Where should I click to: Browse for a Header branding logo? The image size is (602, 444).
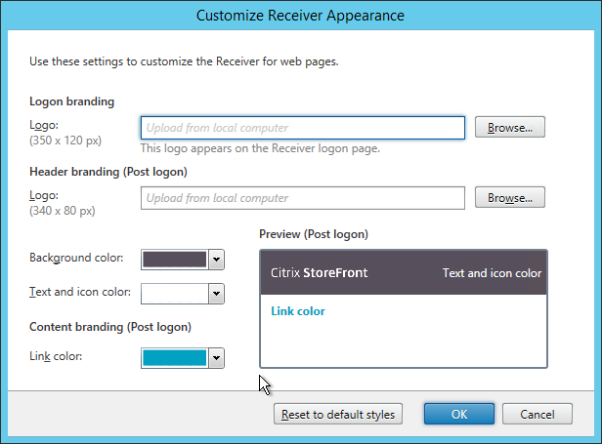click(509, 198)
